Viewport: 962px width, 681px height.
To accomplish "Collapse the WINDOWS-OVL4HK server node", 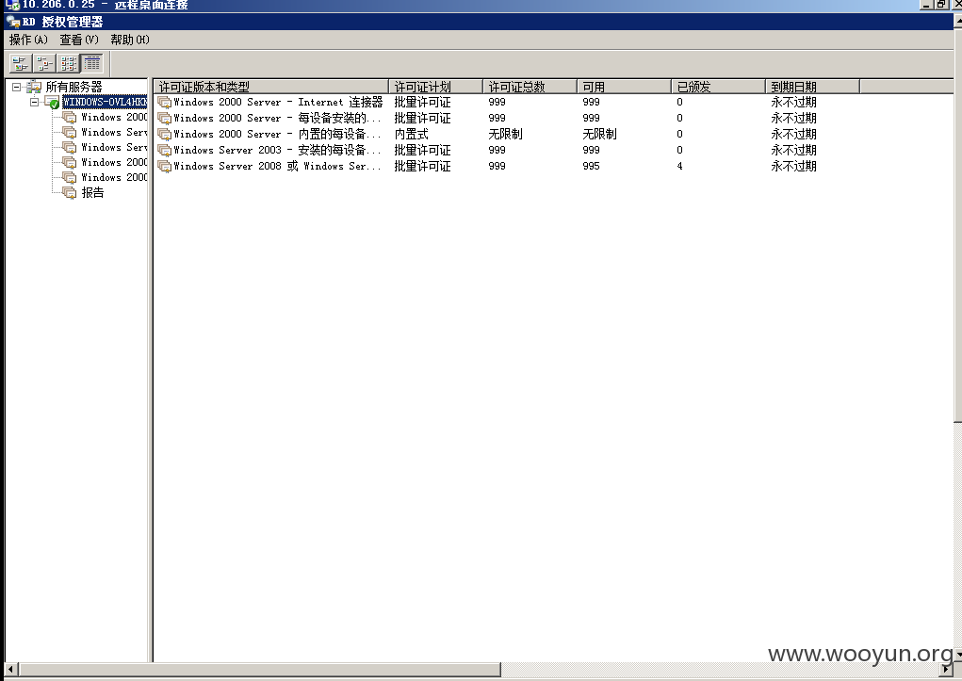I will tap(34, 102).
